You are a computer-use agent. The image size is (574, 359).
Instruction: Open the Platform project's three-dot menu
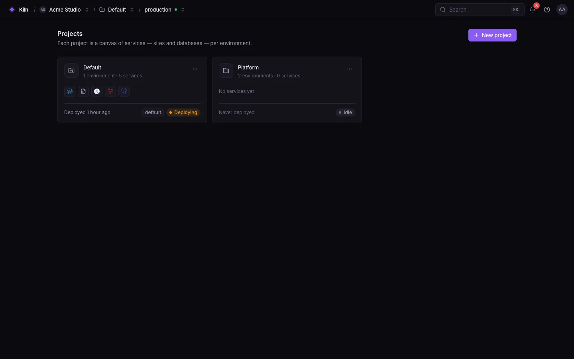point(350,69)
